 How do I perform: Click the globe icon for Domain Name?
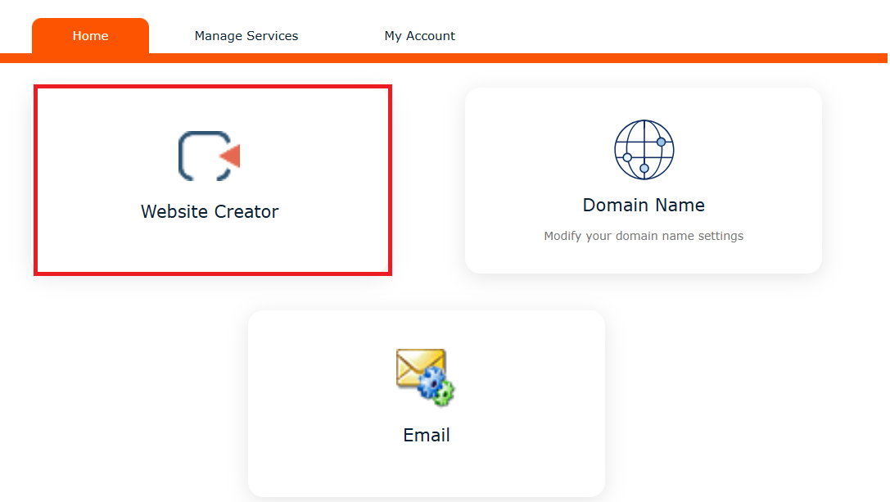pos(644,150)
